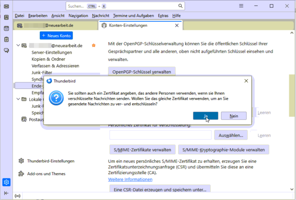Open the Bearbeiten menu

pos(38,15)
